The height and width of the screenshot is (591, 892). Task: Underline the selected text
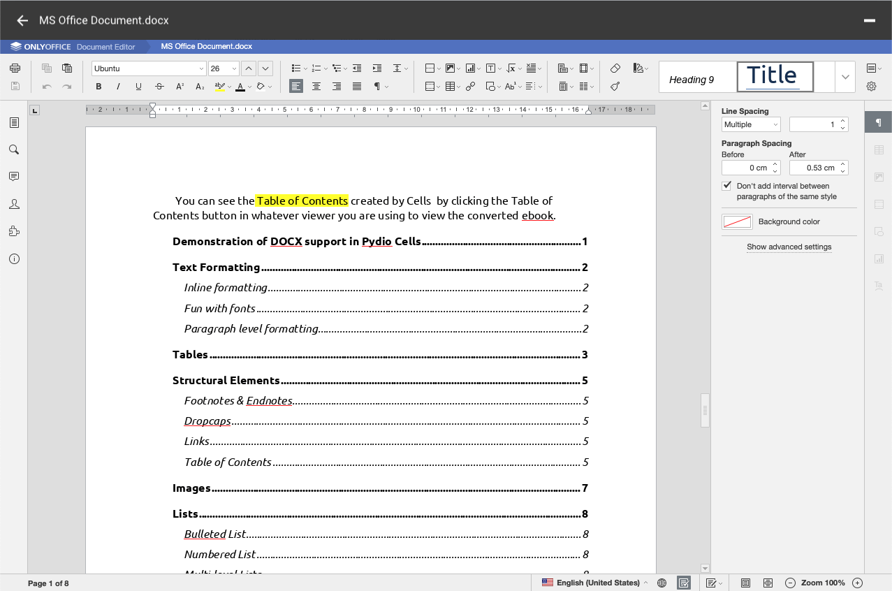tap(138, 87)
